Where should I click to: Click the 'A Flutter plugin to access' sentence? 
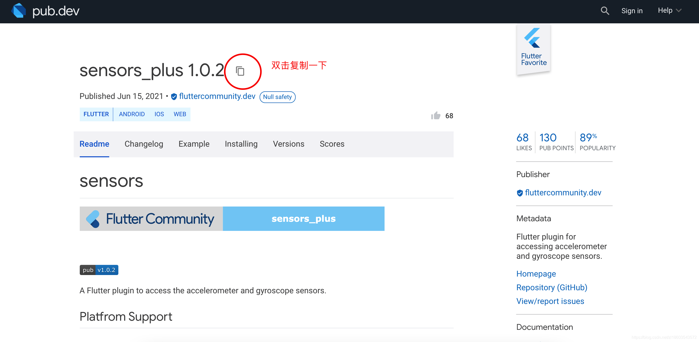[203, 290]
